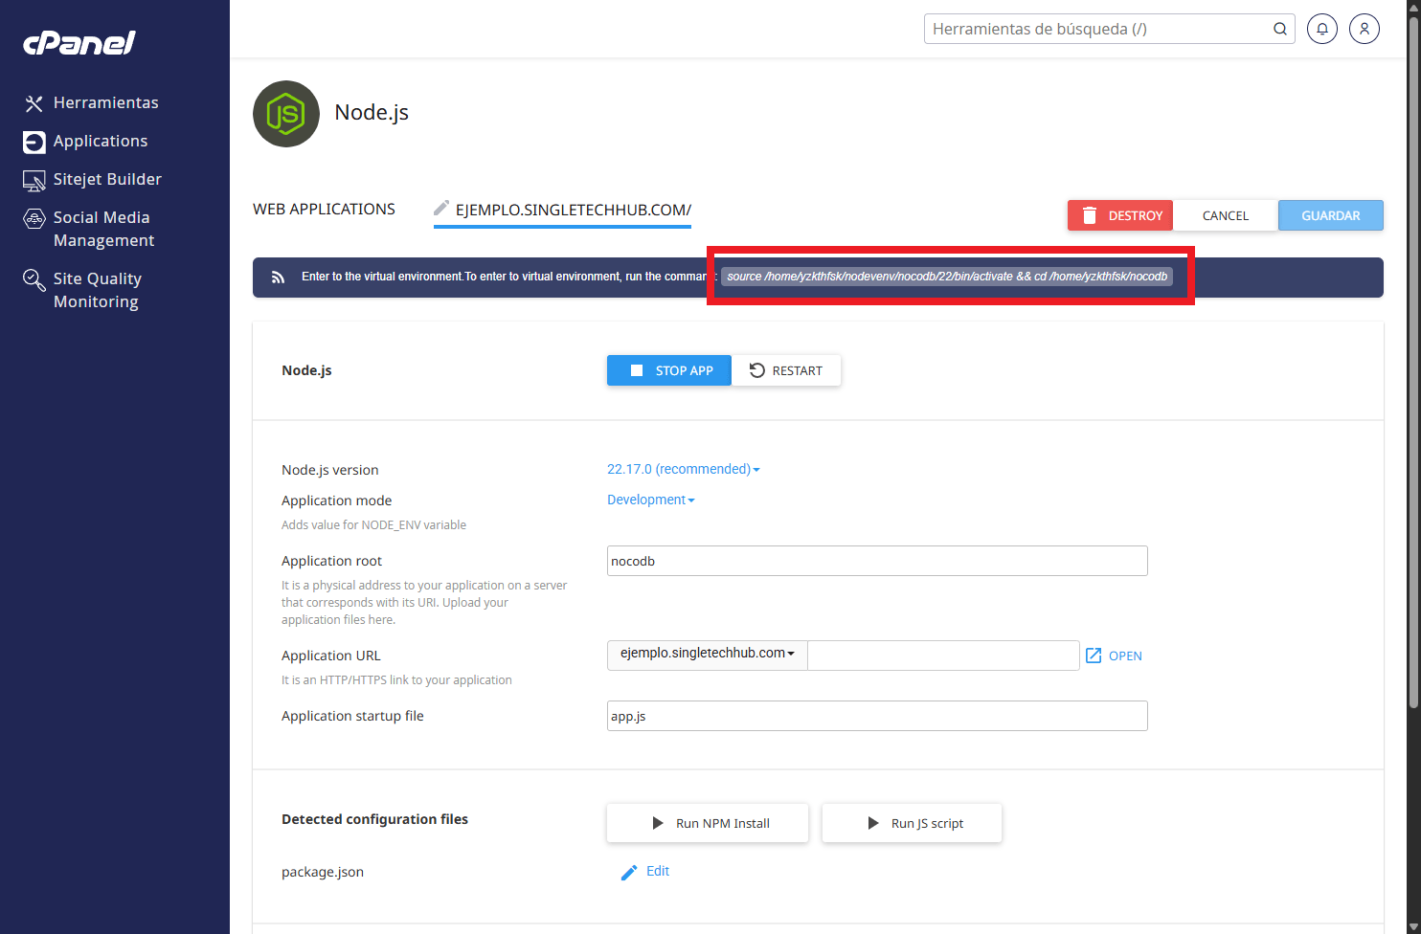Open the ejemplo.singletechhub.com domain dropdown

[x=708, y=654]
